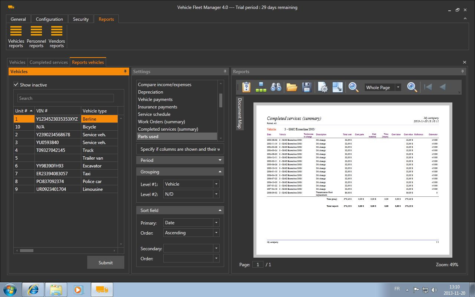Sort by the VIN # column header

(58, 111)
